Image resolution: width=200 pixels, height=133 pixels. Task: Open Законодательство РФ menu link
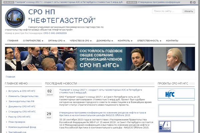pos(21,101)
